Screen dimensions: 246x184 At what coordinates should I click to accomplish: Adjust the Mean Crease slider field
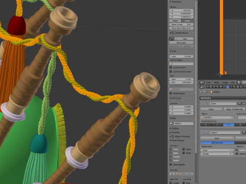click(181, 25)
